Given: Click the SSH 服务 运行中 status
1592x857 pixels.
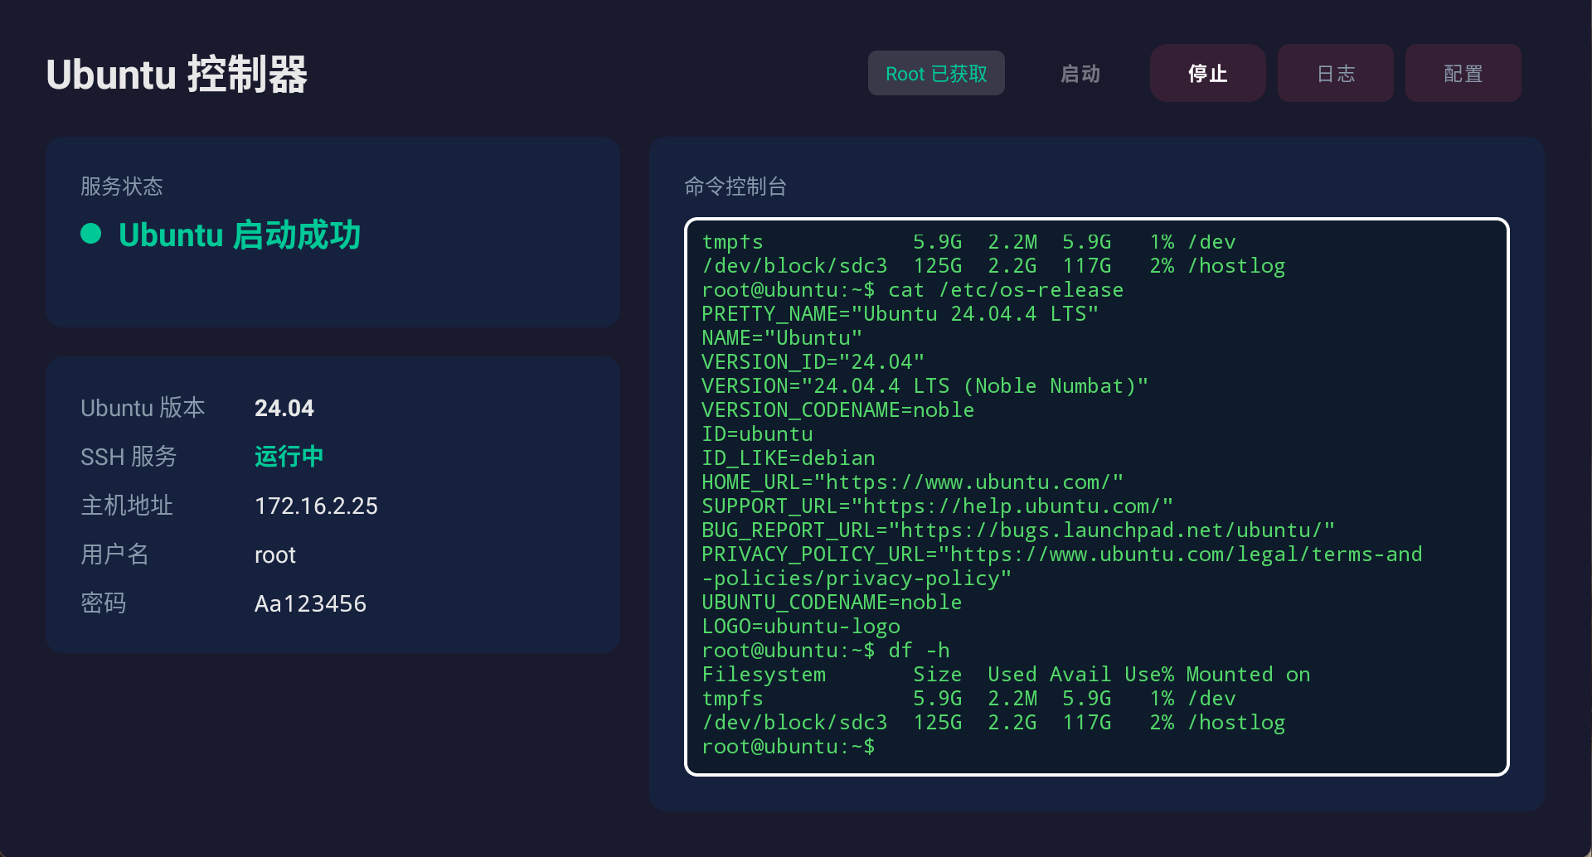Looking at the screenshot, I should pos(289,457).
